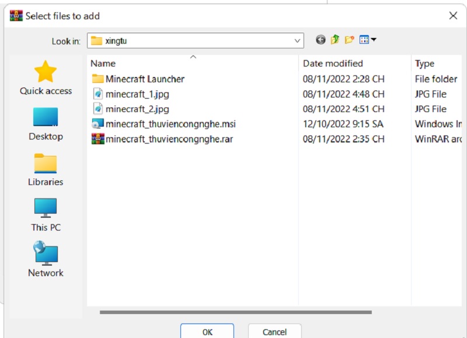Click the OK button

[207, 332]
